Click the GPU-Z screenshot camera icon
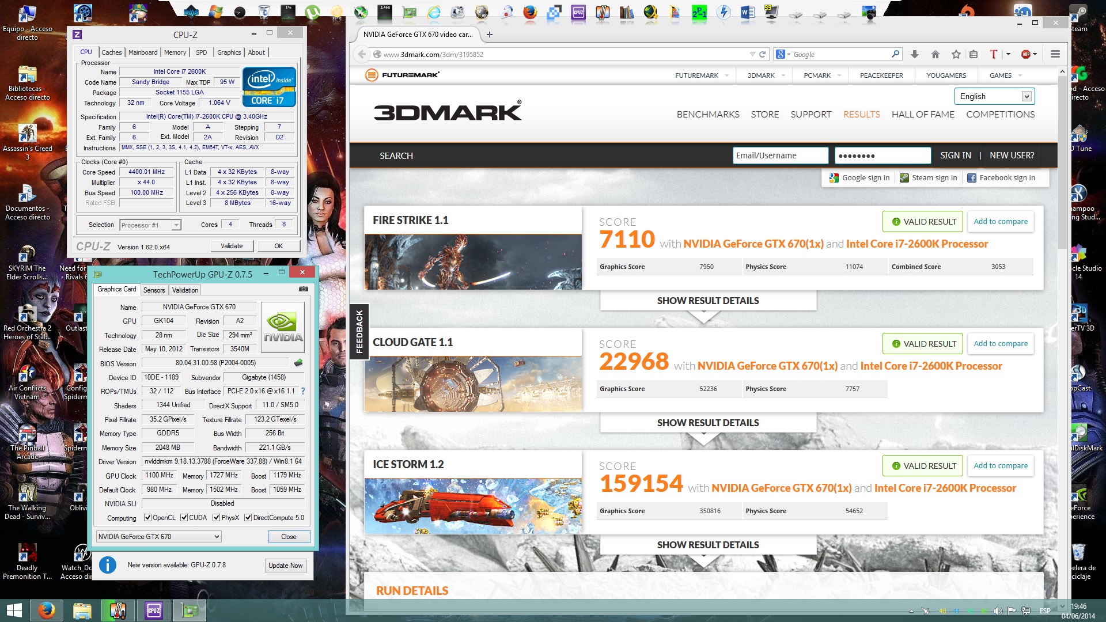 pyautogui.click(x=304, y=289)
